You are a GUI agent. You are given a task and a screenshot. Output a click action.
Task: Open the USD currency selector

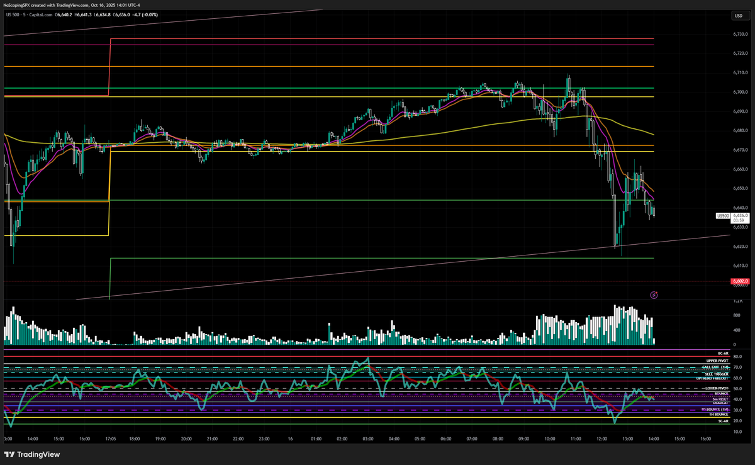click(738, 16)
